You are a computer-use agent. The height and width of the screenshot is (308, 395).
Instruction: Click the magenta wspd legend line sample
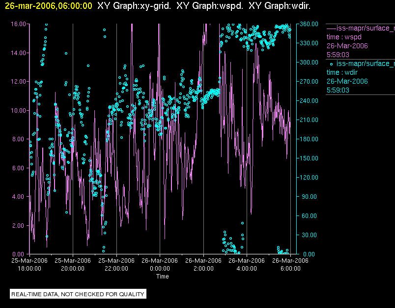(331, 28)
